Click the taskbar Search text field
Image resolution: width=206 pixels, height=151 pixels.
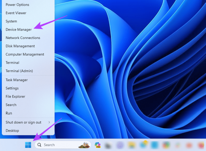pyautogui.click(x=59, y=145)
